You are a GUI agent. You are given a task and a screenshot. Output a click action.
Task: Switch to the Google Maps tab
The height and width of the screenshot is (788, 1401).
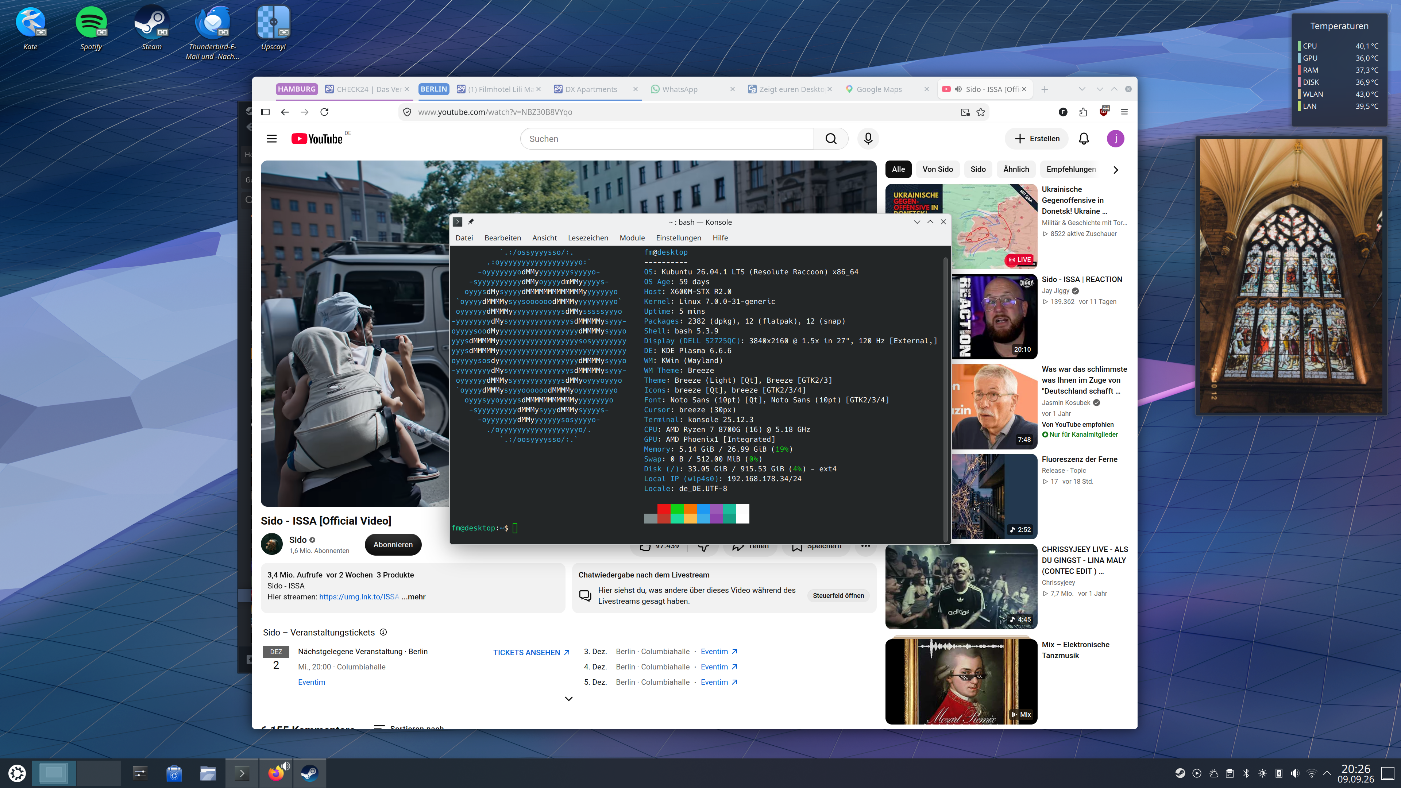tap(887, 89)
